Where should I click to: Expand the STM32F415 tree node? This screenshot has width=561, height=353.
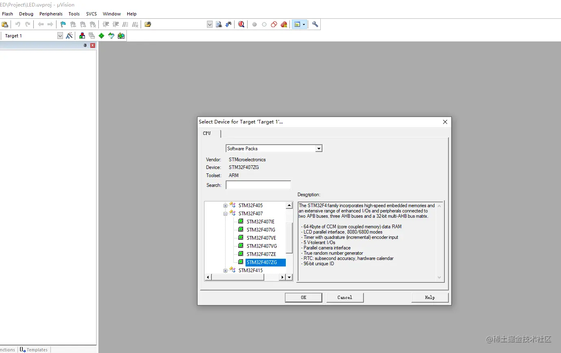(225, 271)
